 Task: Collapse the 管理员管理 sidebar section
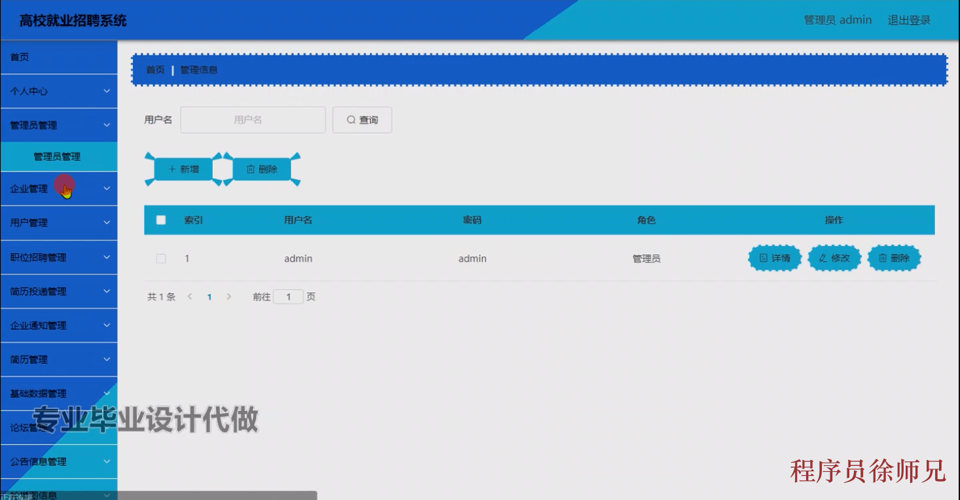[x=58, y=125]
